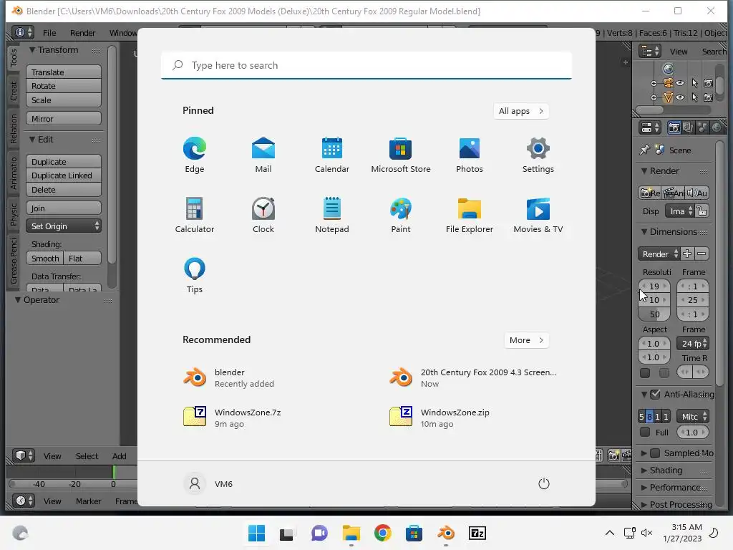Select the World globe icon in outliner

(x=668, y=69)
